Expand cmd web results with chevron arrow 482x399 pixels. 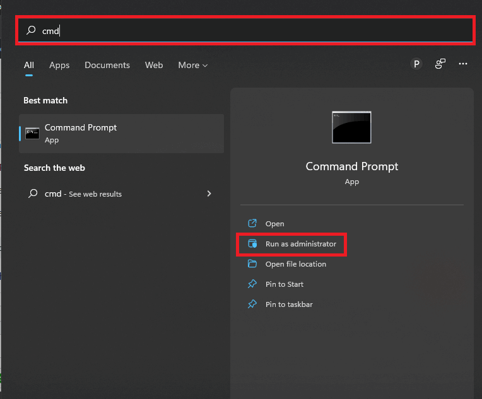[209, 194]
